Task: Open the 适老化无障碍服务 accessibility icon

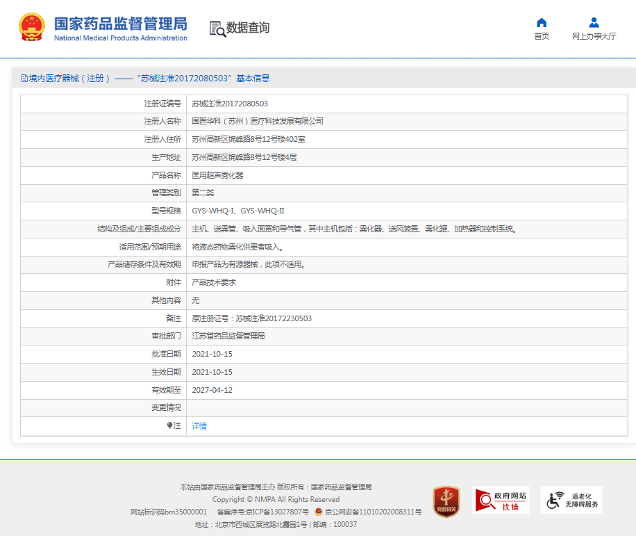Action: coord(571,500)
